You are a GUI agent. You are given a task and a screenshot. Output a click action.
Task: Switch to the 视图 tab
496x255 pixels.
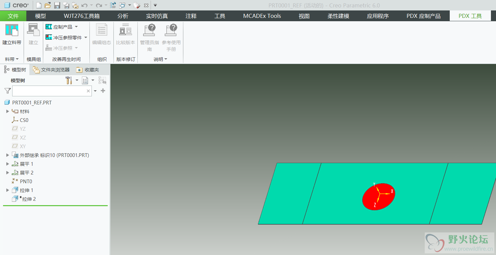click(304, 16)
